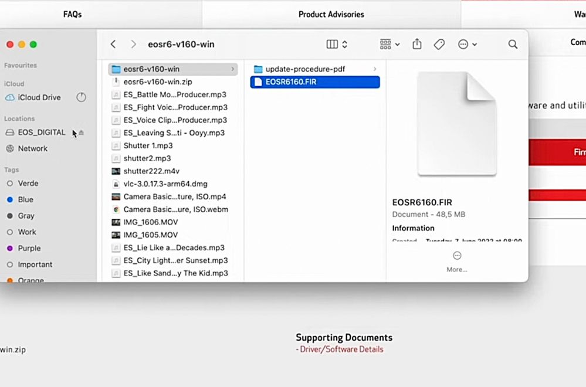The width and height of the screenshot is (586, 387).
Task: Open the Finder search magnifier
Action: tap(513, 45)
